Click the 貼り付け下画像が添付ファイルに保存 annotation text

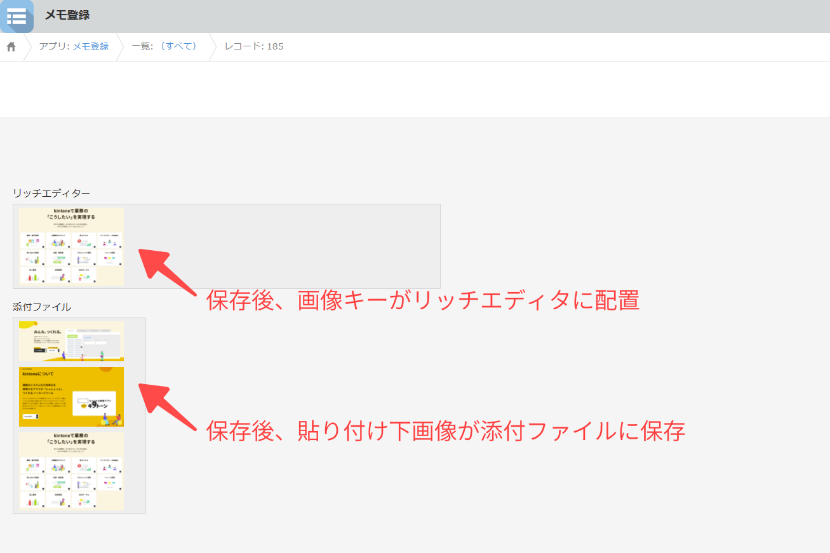(445, 430)
